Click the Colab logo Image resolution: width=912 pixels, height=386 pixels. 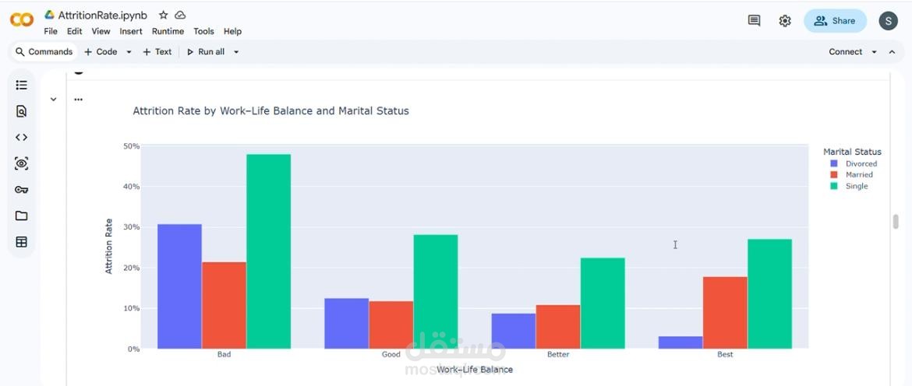(22, 20)
